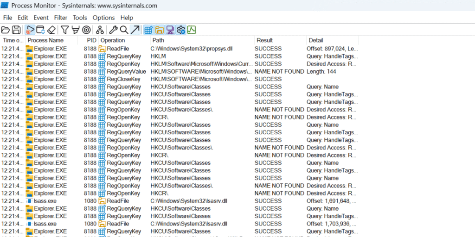Image resolution: width=475 pixels, height=237 pixels.
Task: Click the Time of Day column header
Action: (x=13, y=40)
